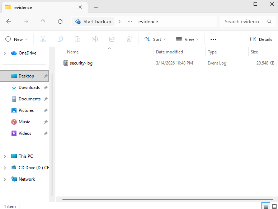Screen dimensions: 278x209
Task: Go up one folder level
Action: (x=43, y=22)
